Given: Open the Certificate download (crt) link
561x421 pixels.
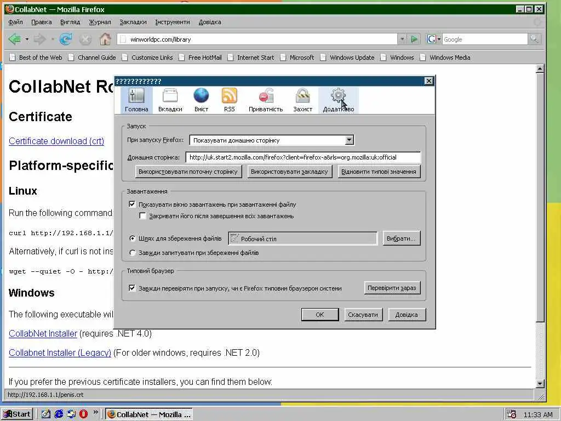Looking at the screenshot, I should point(56,141).
